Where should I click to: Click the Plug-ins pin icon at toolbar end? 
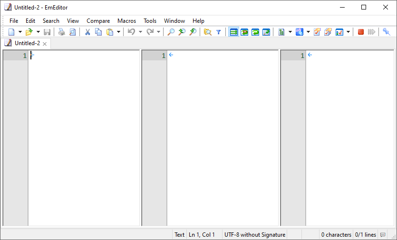tap(387, 32)
